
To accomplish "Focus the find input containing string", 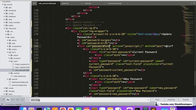I will 90,100.
